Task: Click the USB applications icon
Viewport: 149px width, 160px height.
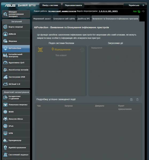Action: tap(5, 77)
